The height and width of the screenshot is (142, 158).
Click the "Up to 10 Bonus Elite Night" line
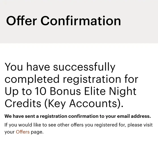tap(70, 92)
